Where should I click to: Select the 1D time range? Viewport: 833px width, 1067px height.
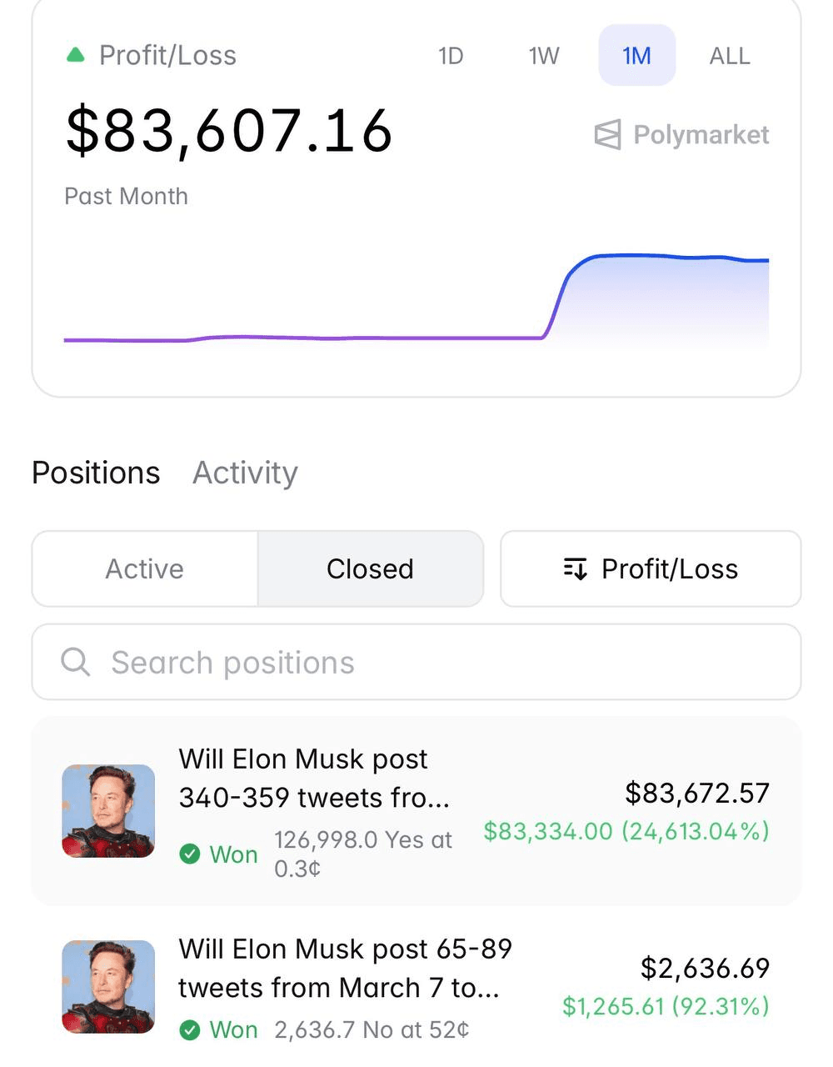[x=451, y=56]
